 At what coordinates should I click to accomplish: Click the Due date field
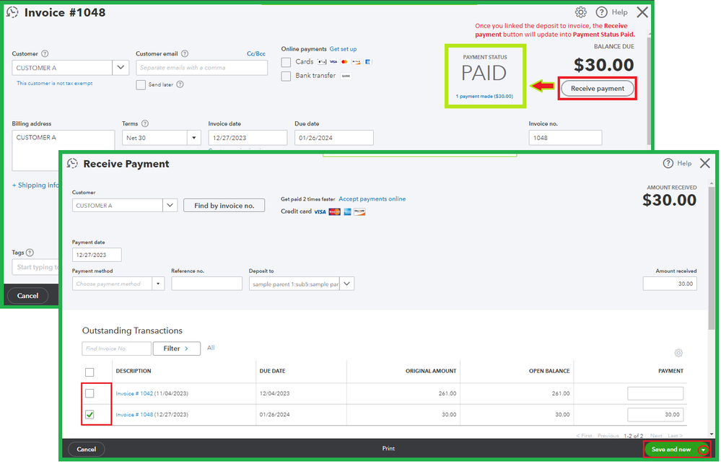click(x=334, y=138)
